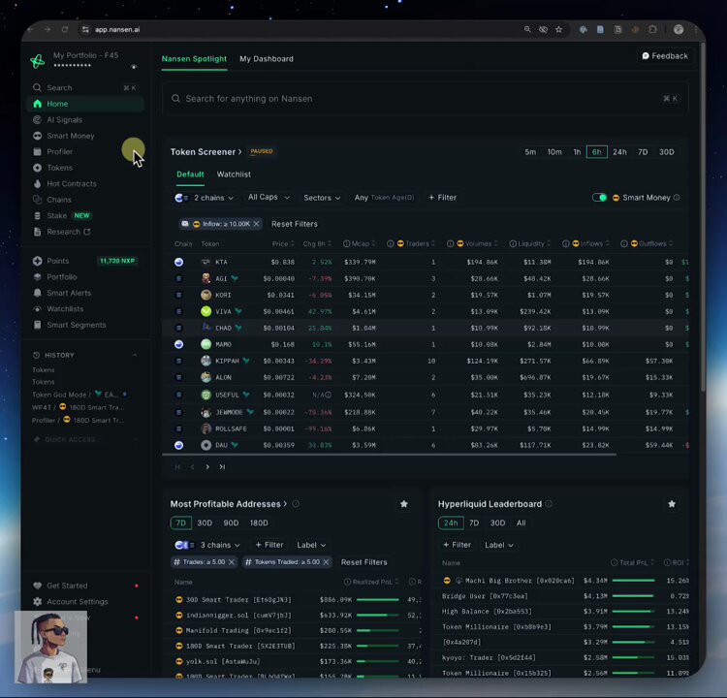
Task: Remove the Trades ≥ 5.00 filter chip
Action: pyautogui.click(x=231, y=562)
